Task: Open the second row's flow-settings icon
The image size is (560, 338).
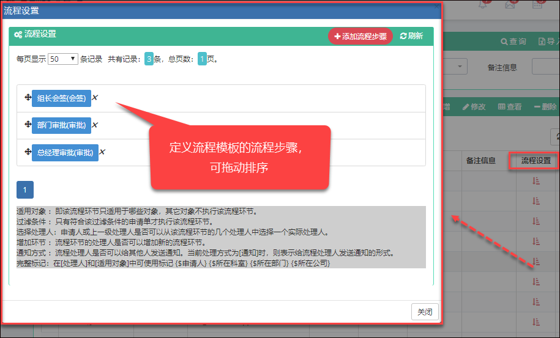Action: (536, 201)
